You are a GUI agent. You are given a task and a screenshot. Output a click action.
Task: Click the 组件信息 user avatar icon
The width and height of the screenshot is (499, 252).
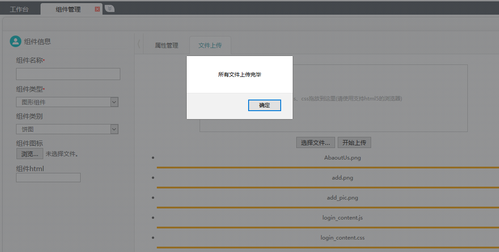pos(16,41)
